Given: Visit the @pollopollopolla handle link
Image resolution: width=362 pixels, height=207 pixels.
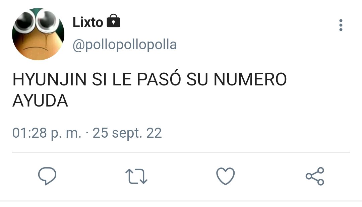Looking at the screenshot, I should pos(125,45).
